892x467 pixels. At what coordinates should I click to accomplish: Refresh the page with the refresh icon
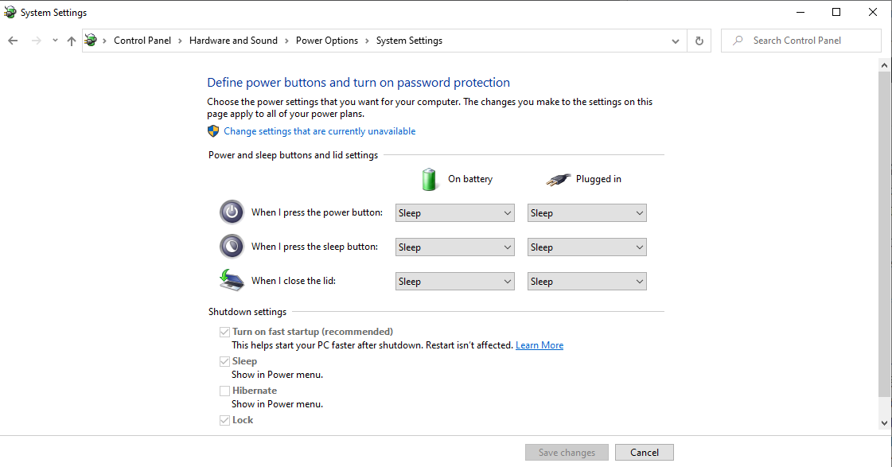click(699, 41)
